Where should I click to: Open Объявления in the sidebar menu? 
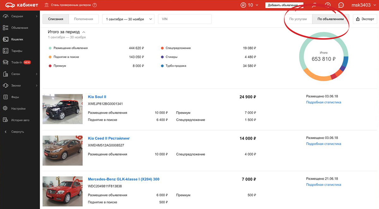tap(20, 28)
